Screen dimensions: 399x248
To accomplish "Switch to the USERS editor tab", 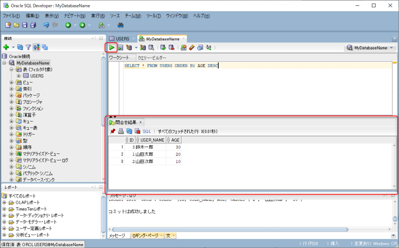I will click(122, 39).
